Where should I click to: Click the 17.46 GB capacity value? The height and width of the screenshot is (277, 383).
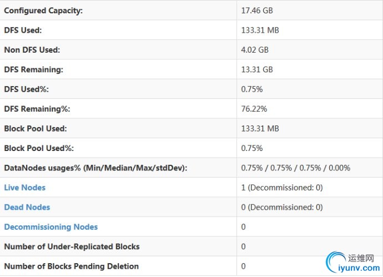coord(257,11)
